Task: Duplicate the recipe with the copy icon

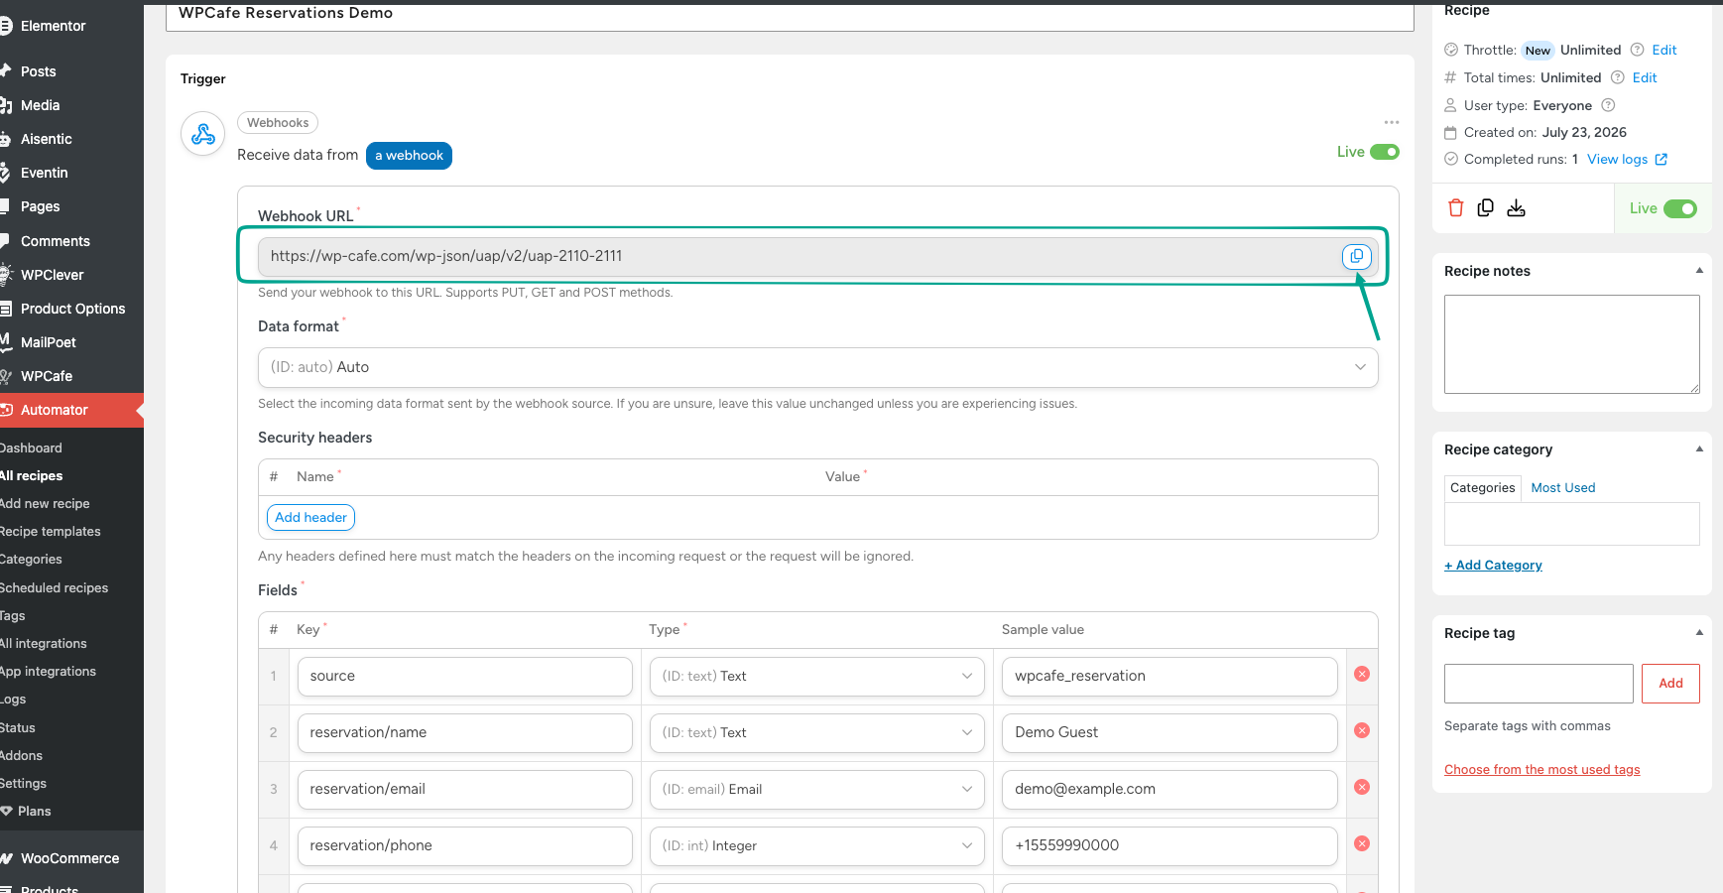Action: (1485, 208)
